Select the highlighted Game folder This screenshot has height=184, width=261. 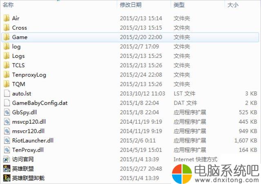coord(130,37)
